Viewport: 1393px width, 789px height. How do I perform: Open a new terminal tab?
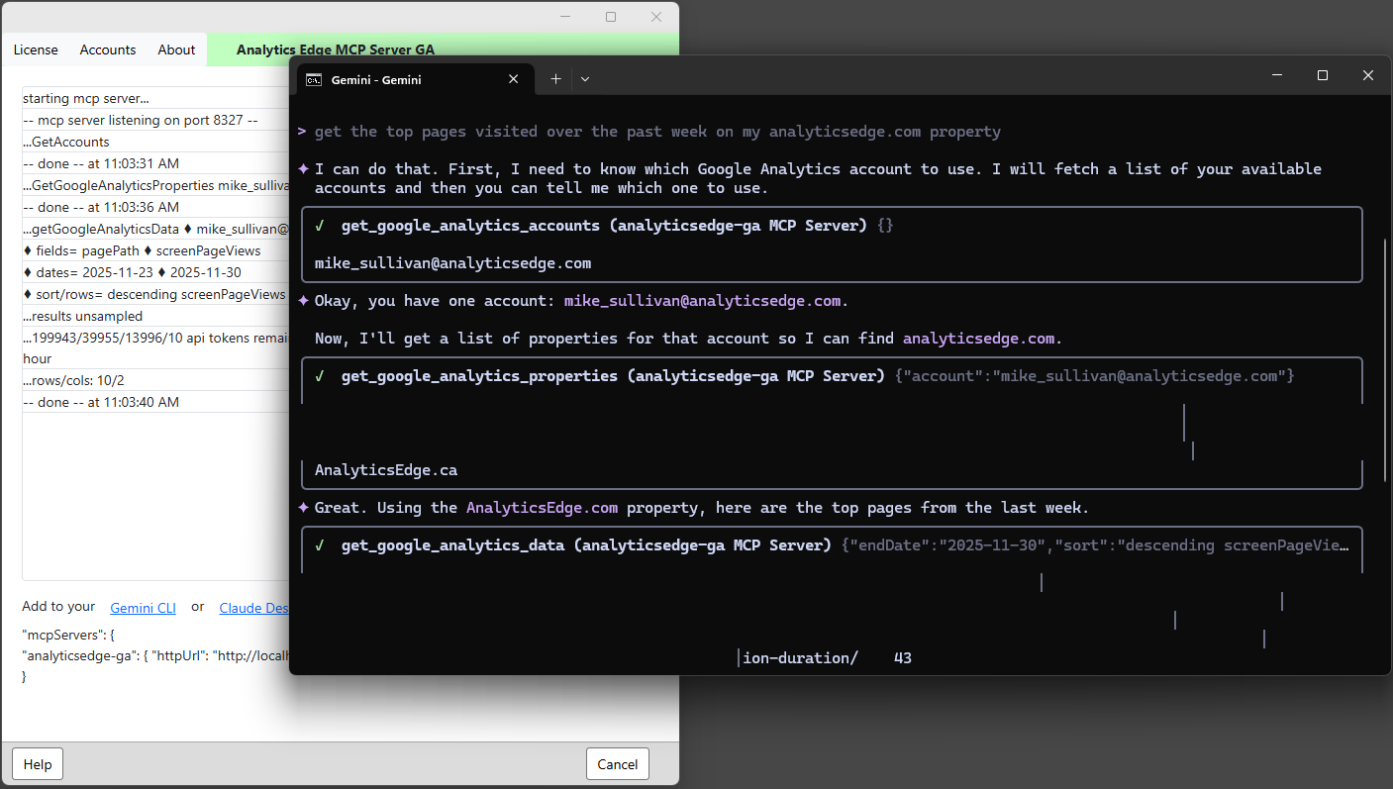(555, 79)
